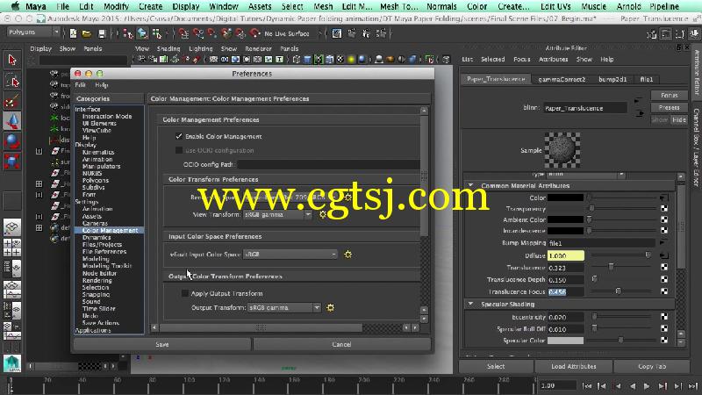Switch to bump2d1 tab
This screenshot has height=395, width=702.
(612, 79)
